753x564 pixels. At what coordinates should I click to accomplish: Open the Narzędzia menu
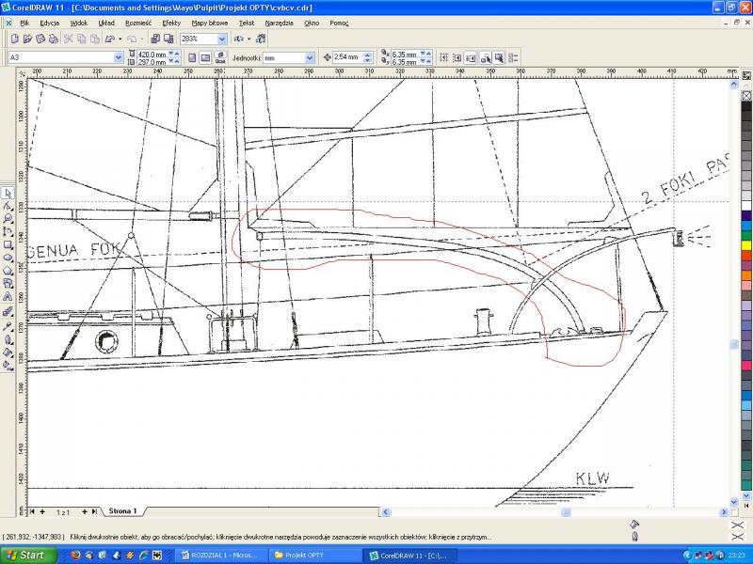[x=279, y=22]
